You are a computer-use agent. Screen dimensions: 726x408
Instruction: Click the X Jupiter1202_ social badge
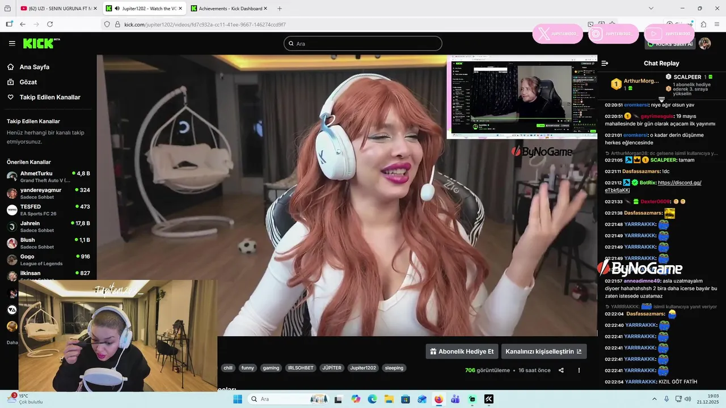(x=558, y=34)
